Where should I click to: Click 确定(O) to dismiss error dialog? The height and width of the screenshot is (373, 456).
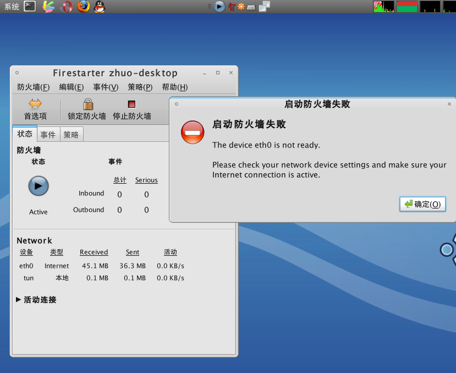(x=422, y=204)
